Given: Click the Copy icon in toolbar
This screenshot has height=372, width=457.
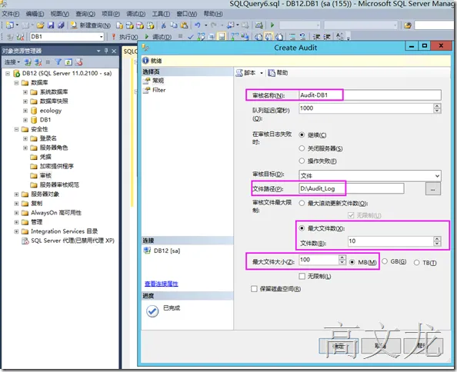Looking at the screenshot, I should (174, 25).
